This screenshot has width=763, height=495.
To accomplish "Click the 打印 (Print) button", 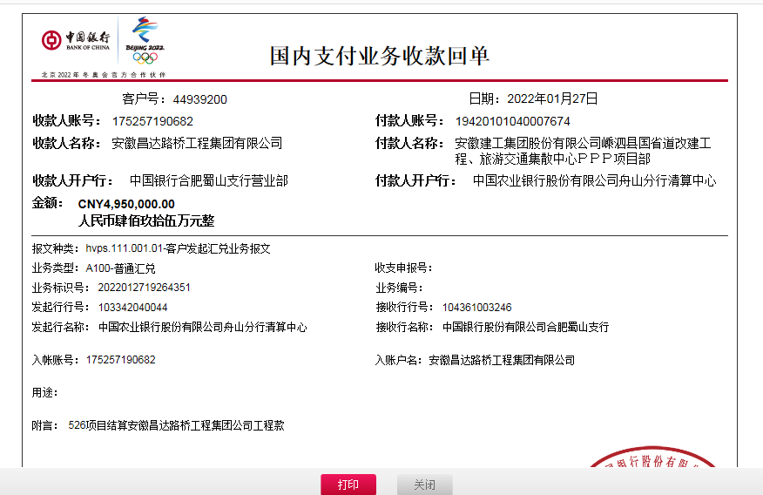I will pos(348,485).
